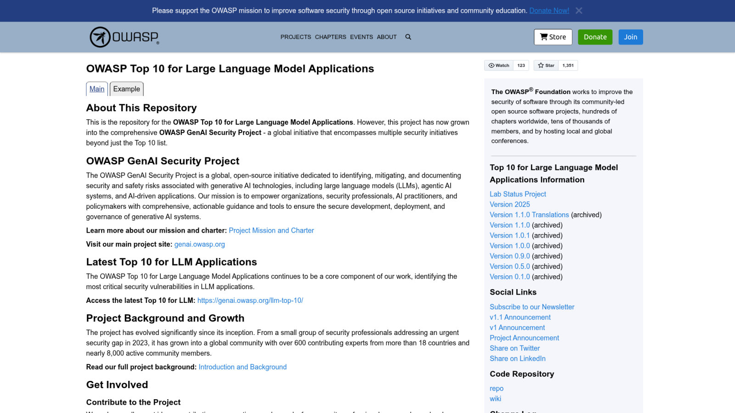Dismiss the donation banner with X
Screen dimensions: 735x413
point(579,11)
